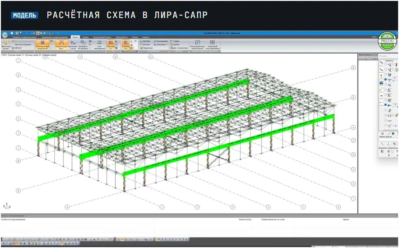The width and height of the screenshot is (399, 248).
Task: Select the active Расчет ribbon tab
Action: [x=75, y=37]
